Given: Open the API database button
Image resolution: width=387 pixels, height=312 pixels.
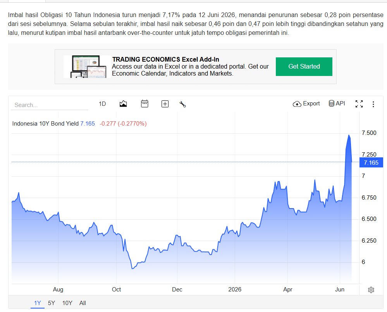Looking at the screenshot, I should pos(337,103).
